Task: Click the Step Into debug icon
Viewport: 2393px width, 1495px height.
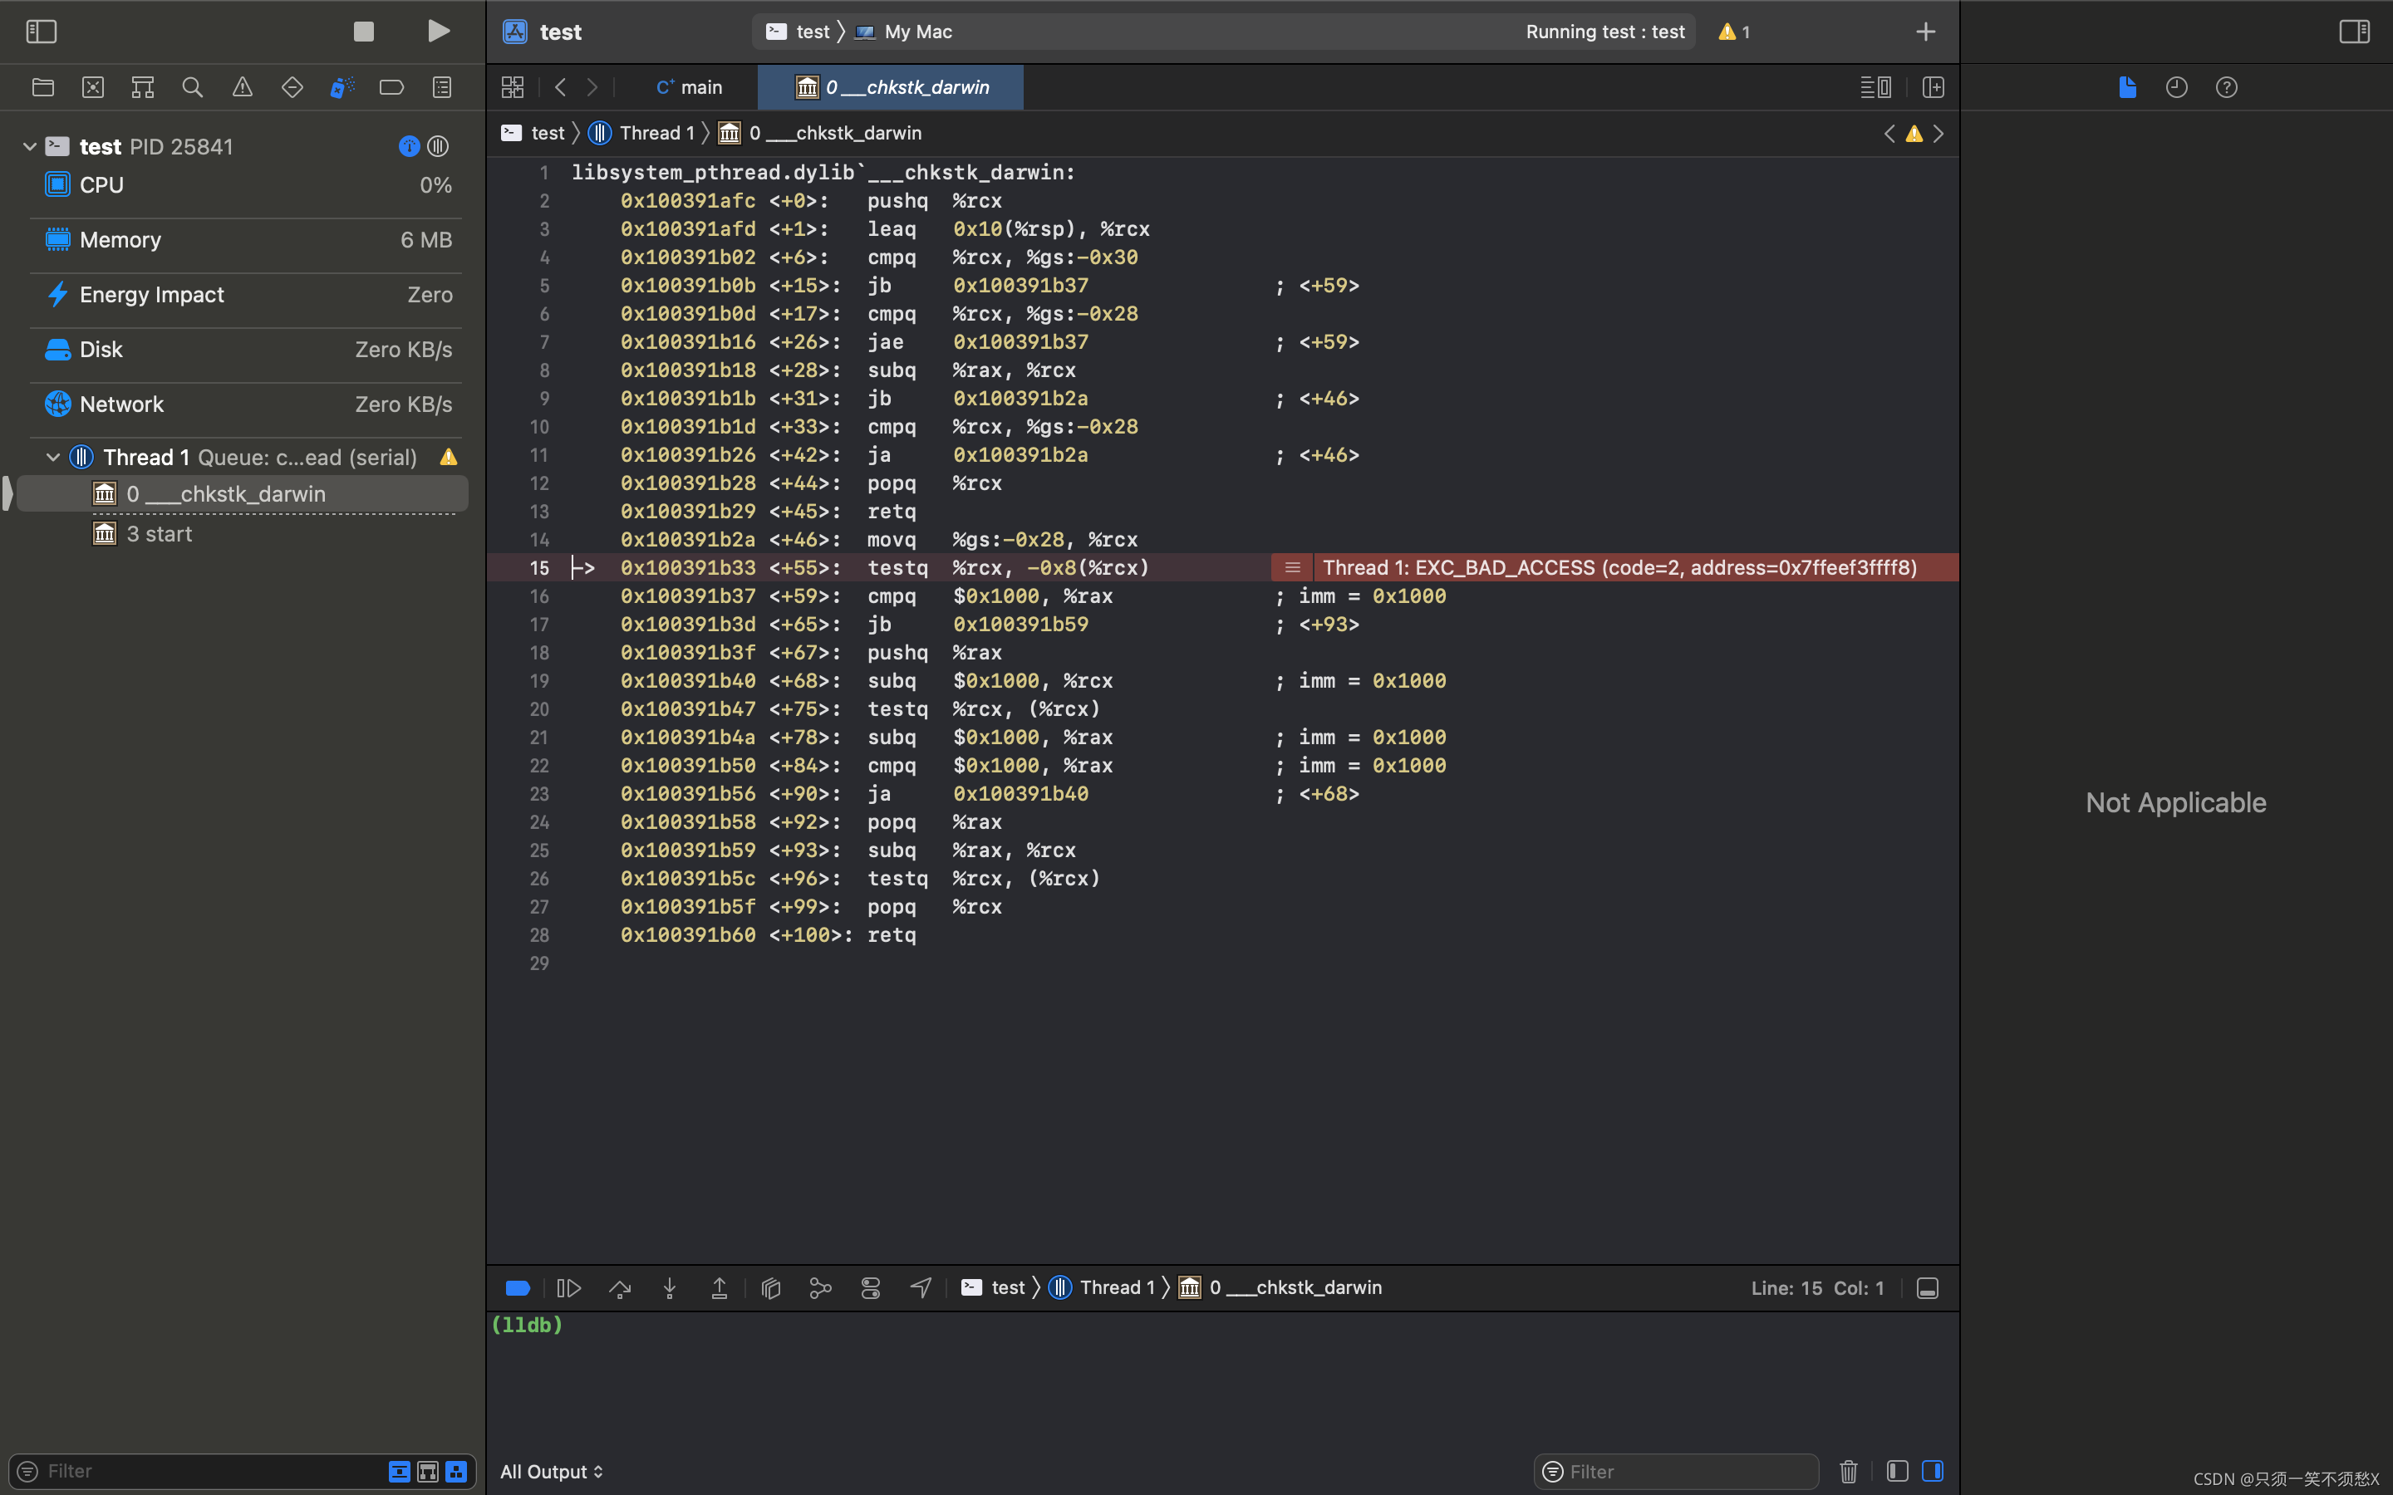Action: pos(670,1287)
